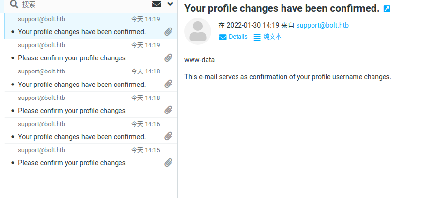
Task: Toggle unread dot on 14:16 email
Action: (13, 137)
